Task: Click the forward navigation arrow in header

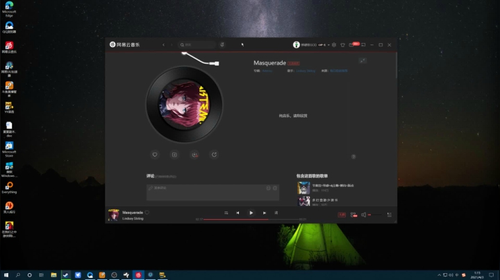Action: (172, 45)
